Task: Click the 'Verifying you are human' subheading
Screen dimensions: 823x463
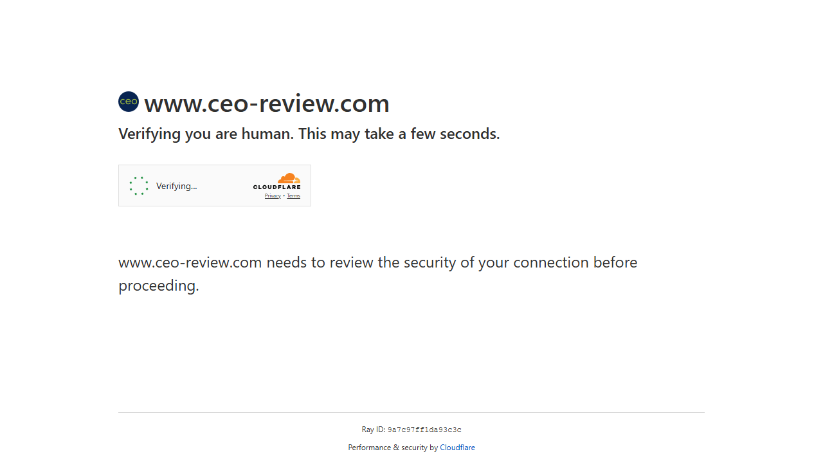Action: click(206, 134)
